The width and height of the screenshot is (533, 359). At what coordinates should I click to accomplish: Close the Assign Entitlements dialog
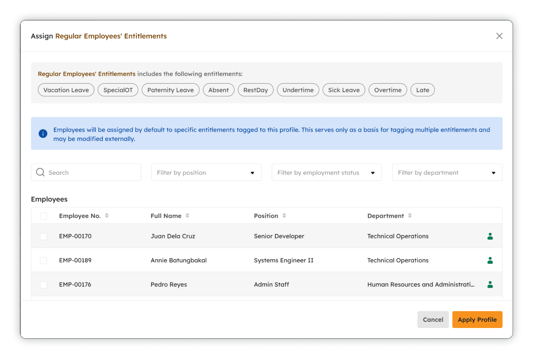[x=499, y=36]
